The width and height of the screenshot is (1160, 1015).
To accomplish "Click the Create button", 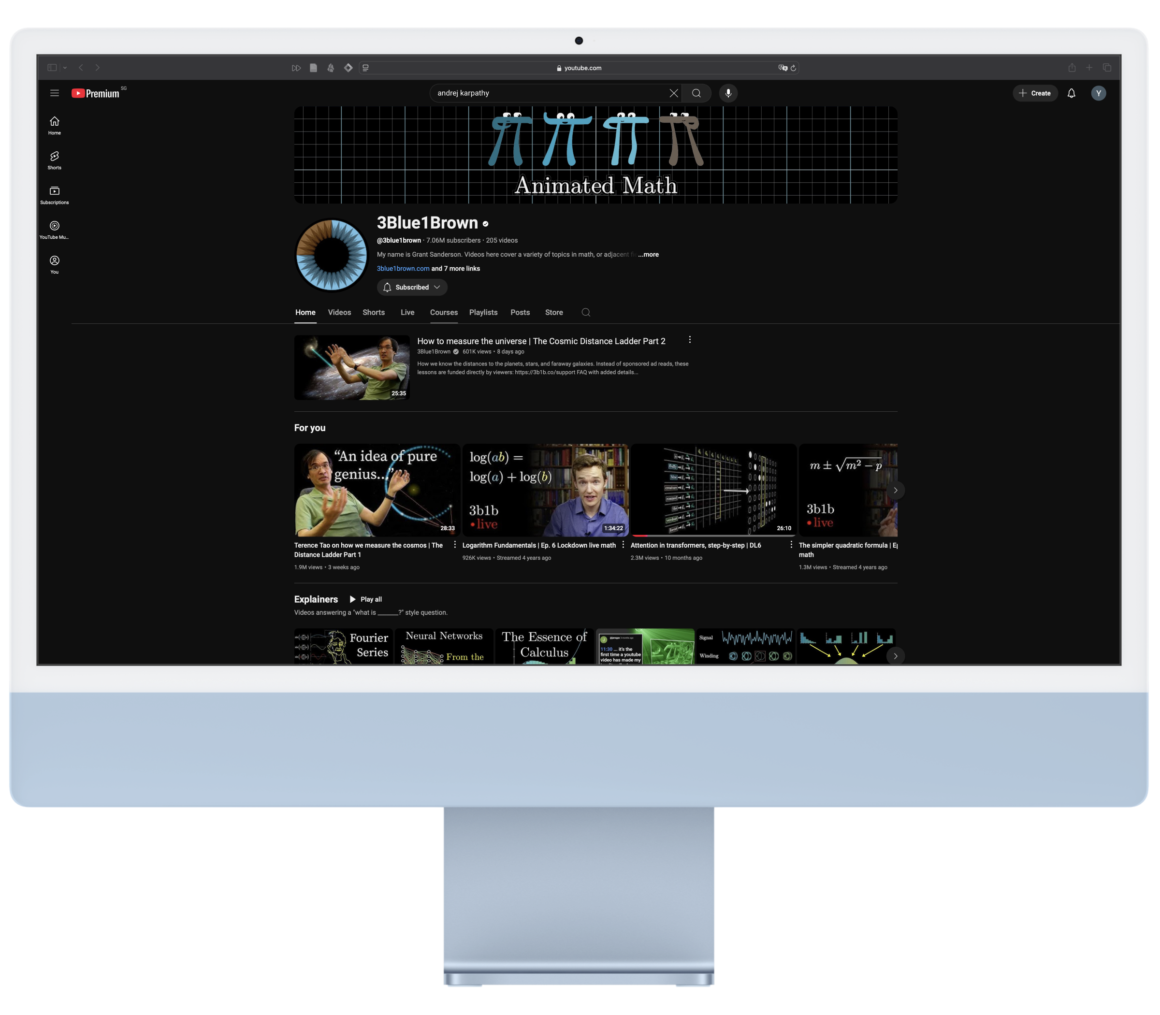I will click(1035, 93).
